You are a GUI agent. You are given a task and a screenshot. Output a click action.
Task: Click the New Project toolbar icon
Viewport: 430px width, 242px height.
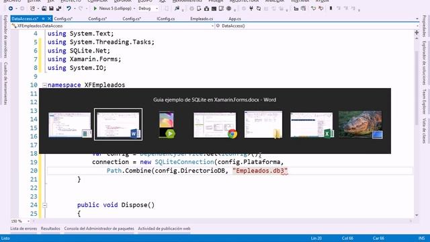pyautogui.click(x=33, y=9)
